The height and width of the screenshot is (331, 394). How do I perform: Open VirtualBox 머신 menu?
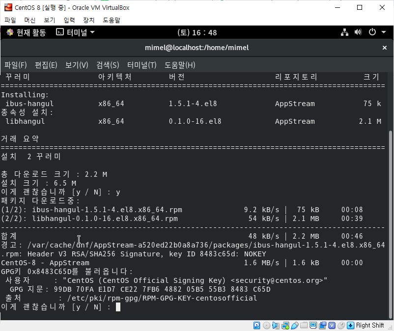tap(29, 20)
